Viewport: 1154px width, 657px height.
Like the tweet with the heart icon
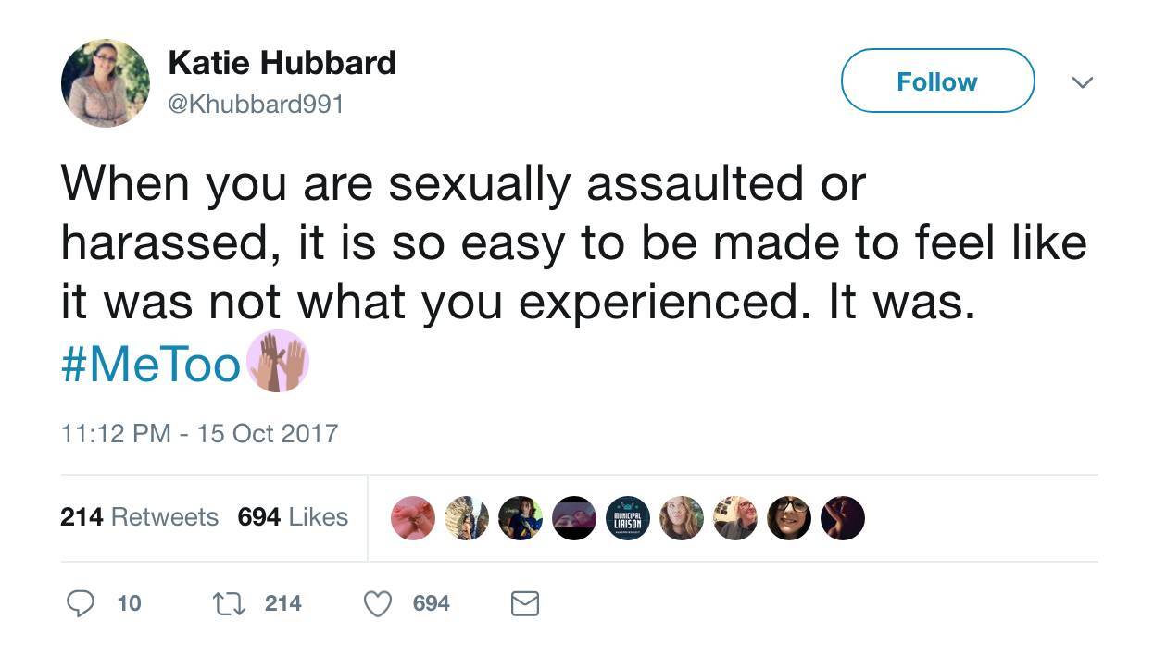point(377,603)
